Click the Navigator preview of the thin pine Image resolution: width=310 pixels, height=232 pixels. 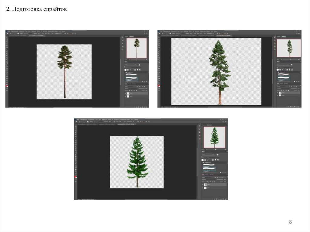point(137,48)
